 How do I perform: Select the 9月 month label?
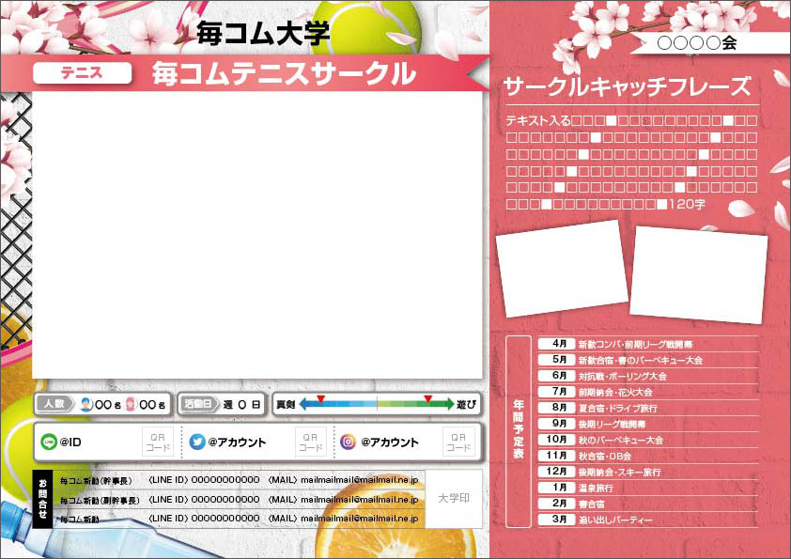coord(557,424)
